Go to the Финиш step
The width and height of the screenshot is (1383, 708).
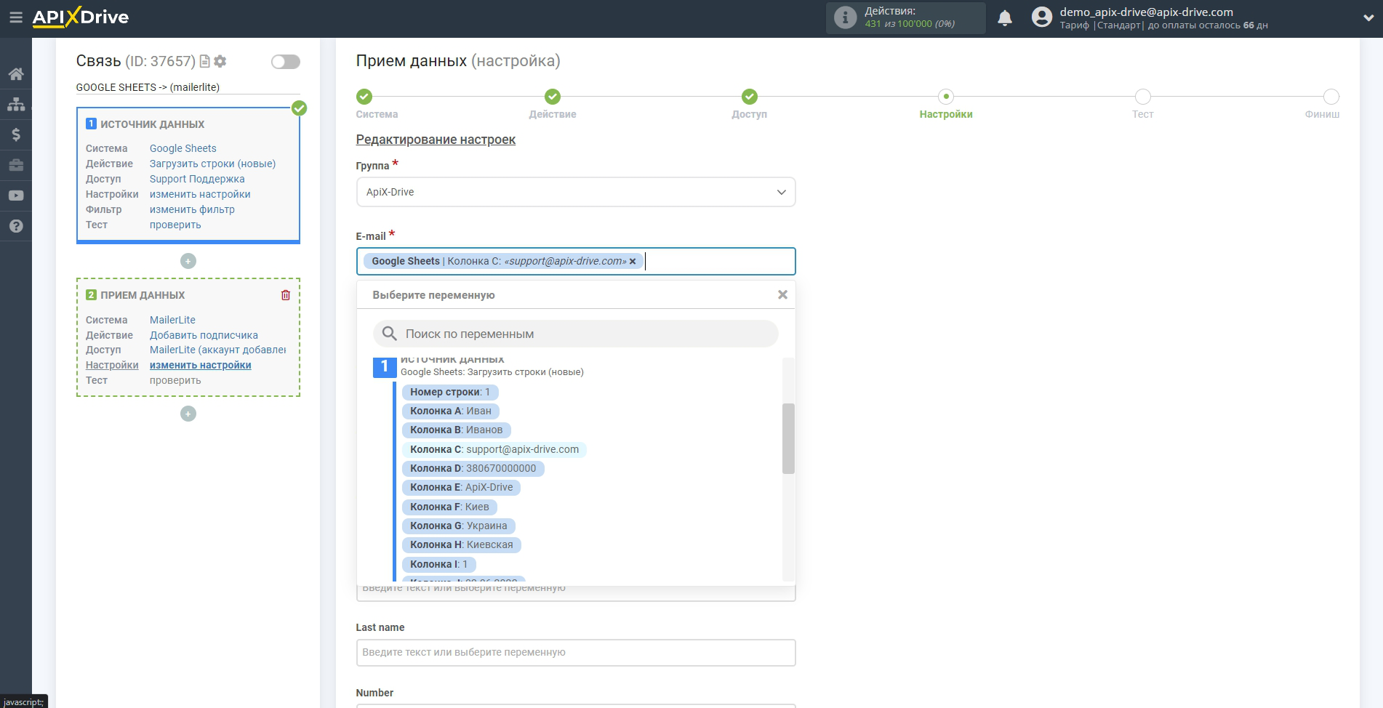(x=1331, y=97)
